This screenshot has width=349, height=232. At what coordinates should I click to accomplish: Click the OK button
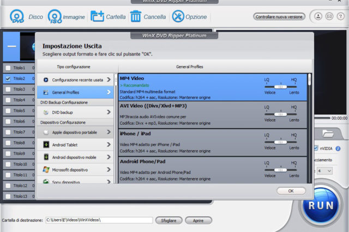[x=291, y=191]
